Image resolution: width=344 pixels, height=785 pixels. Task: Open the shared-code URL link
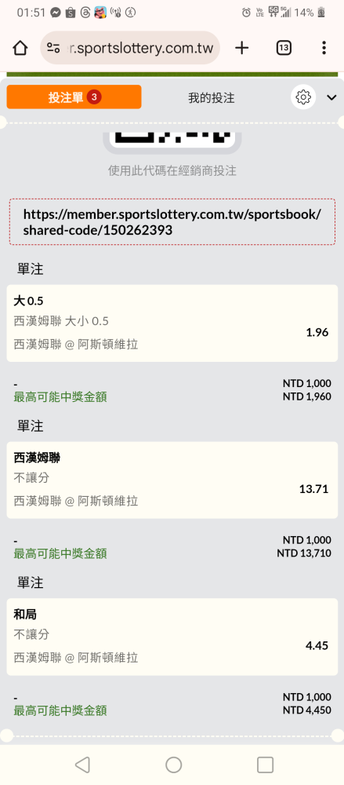(x=172, y=222)
